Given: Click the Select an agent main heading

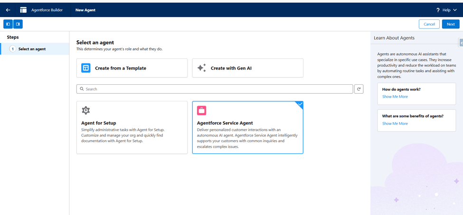Looking at the screenshot, I should point(95,43).
